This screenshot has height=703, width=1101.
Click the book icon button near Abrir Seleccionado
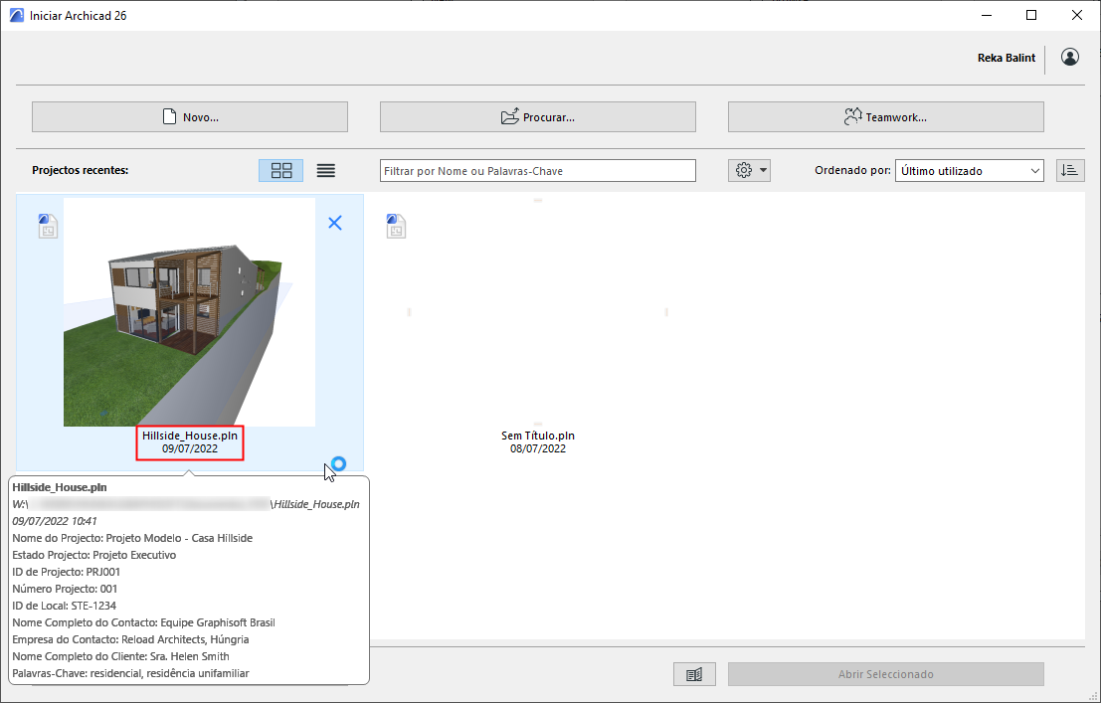point(694,674)
